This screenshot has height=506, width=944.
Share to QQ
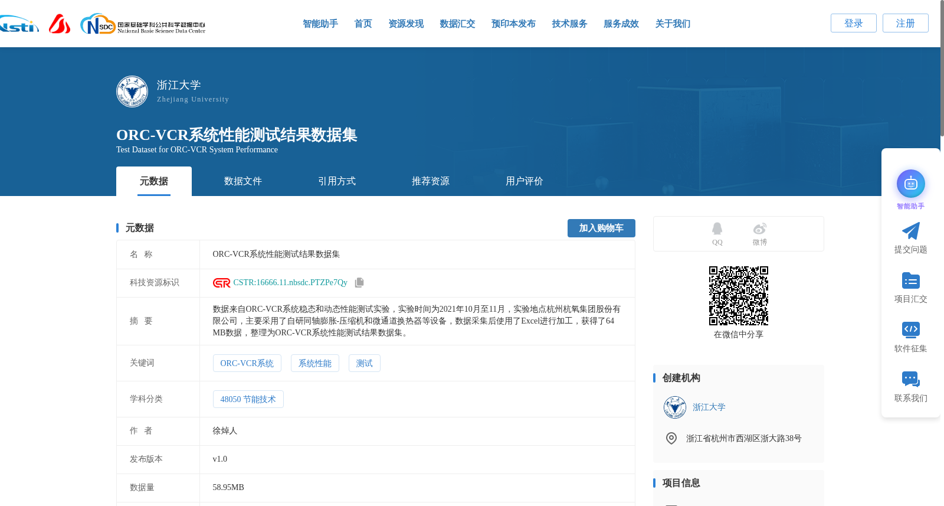click(x=717, y=234)
